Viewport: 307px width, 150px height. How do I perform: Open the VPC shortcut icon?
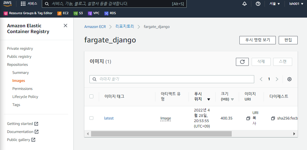click(90, 13)
